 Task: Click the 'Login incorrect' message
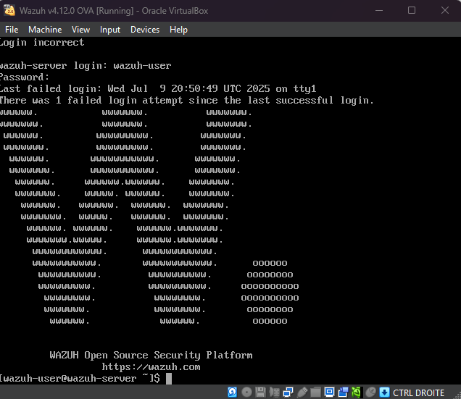click(x=42, y=42)
